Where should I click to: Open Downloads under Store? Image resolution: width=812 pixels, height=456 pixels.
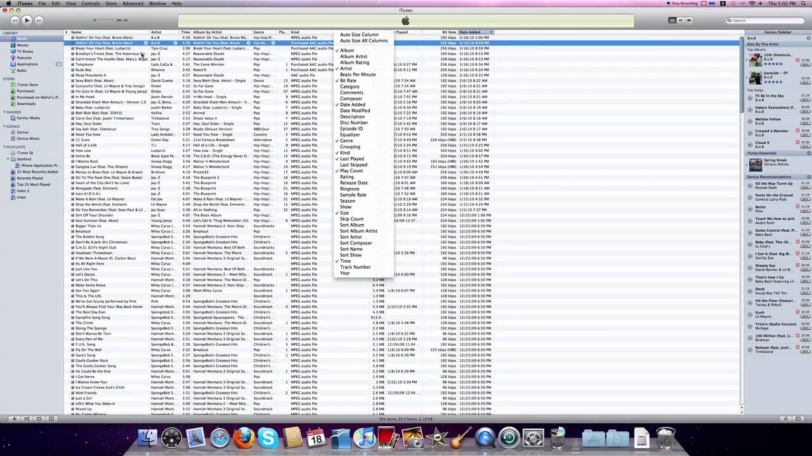[x=26, y=103]
